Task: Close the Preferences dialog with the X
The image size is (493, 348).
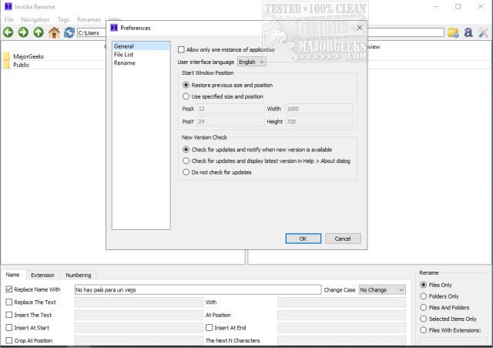Action: coord(360,28)
